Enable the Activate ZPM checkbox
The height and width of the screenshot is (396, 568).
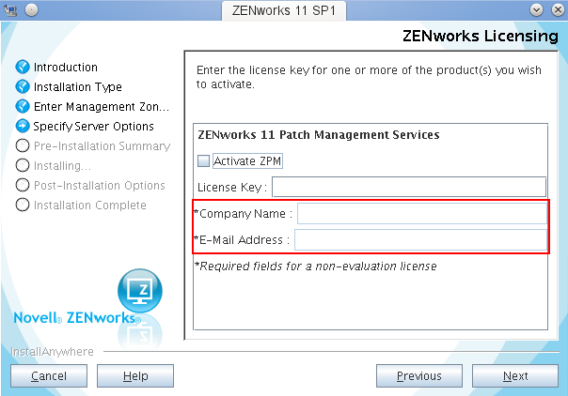[x=204, y=161]
